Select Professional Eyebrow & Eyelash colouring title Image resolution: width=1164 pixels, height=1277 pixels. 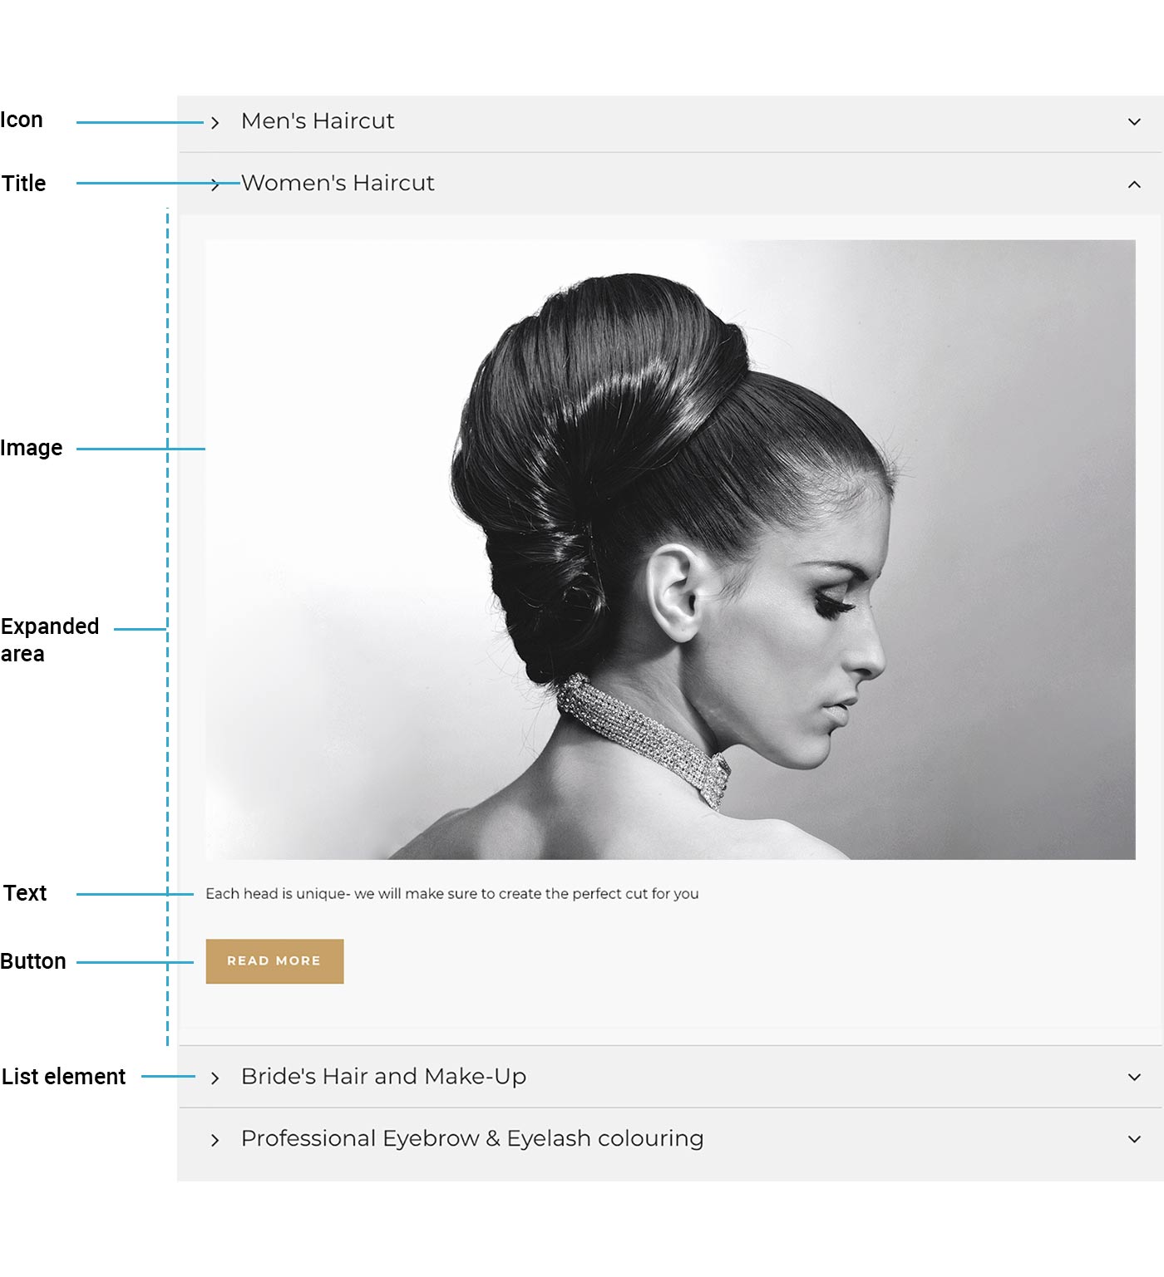tap(471, 1138)
